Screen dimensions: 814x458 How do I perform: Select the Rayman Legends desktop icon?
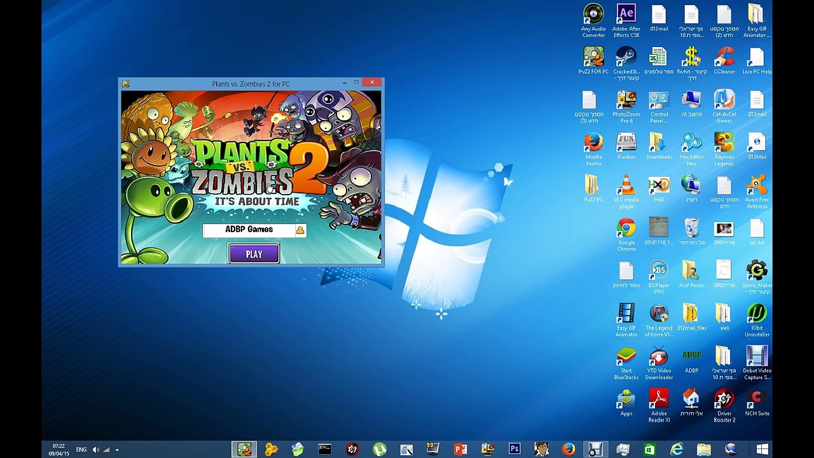pos(724,149)
